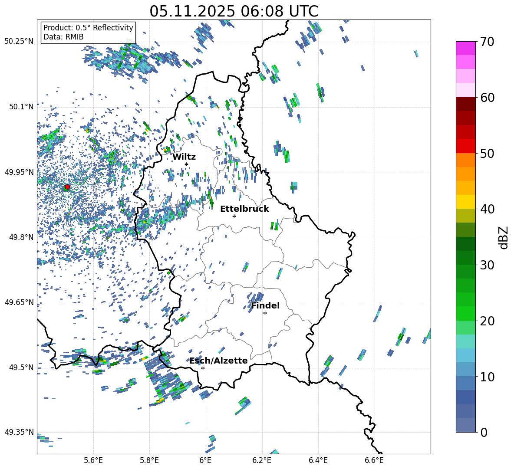Click the 49.8°N latitude label
514x469 pixels.
pyautogui.click(x=21, y=237)
